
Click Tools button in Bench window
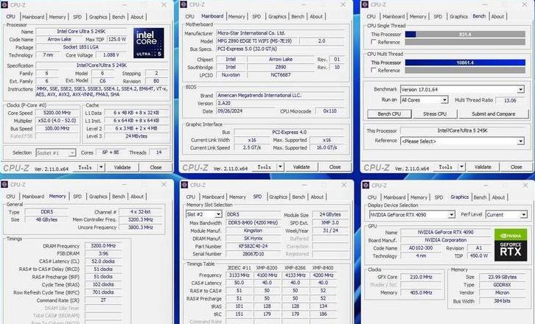(x=446, y=166)
